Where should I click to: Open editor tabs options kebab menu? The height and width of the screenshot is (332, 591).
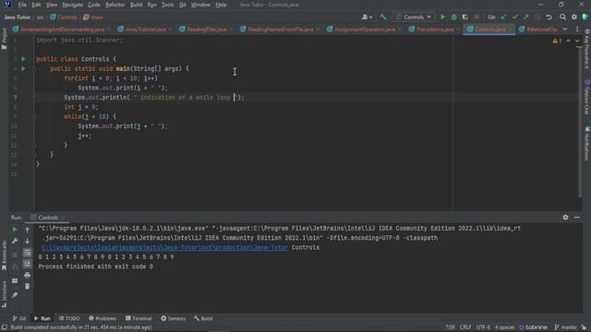pos(577,29)
